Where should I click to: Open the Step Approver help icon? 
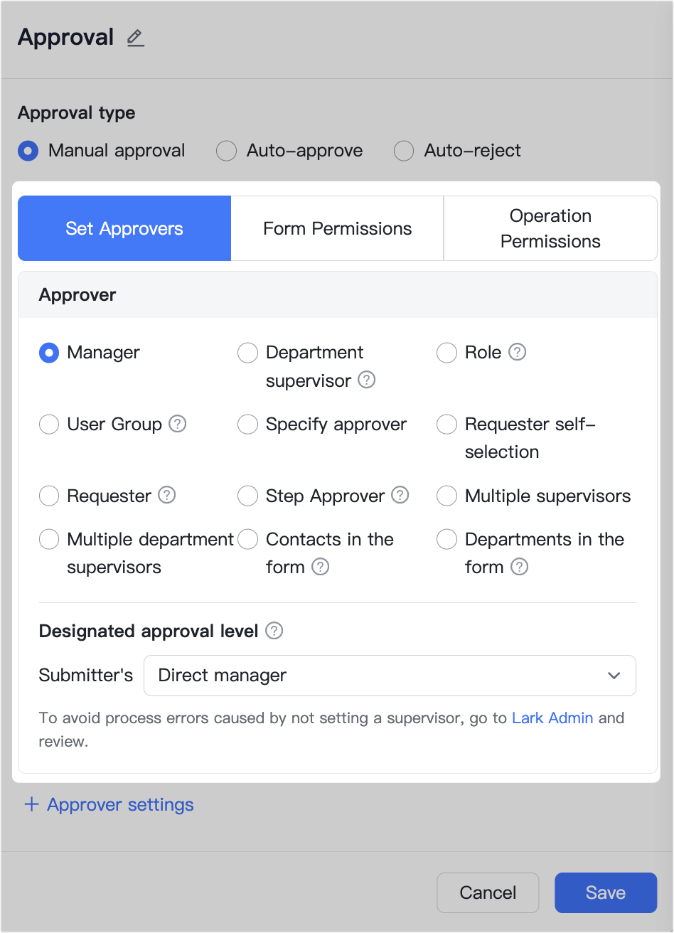(400, 496)
